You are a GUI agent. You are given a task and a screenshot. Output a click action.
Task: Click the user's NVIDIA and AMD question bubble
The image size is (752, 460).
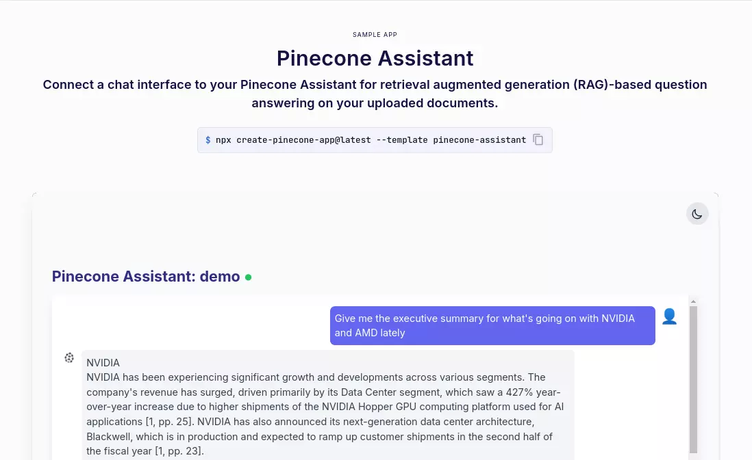[492, 326]
